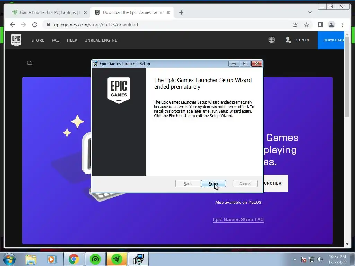This screenshot has height=266, width=355.
Task: Click the volume speaker tray icon
Action: [x=320, y=259]
